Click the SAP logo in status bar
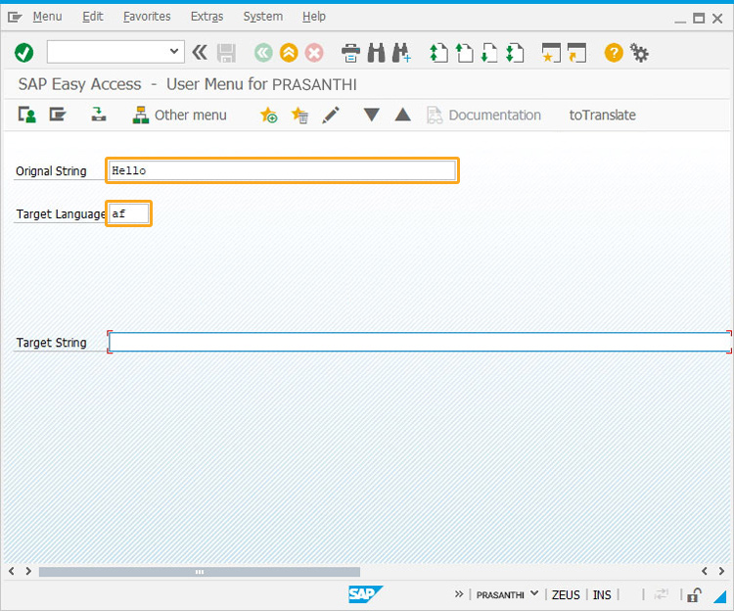This screenshot has height=611, width=734. 365,594
